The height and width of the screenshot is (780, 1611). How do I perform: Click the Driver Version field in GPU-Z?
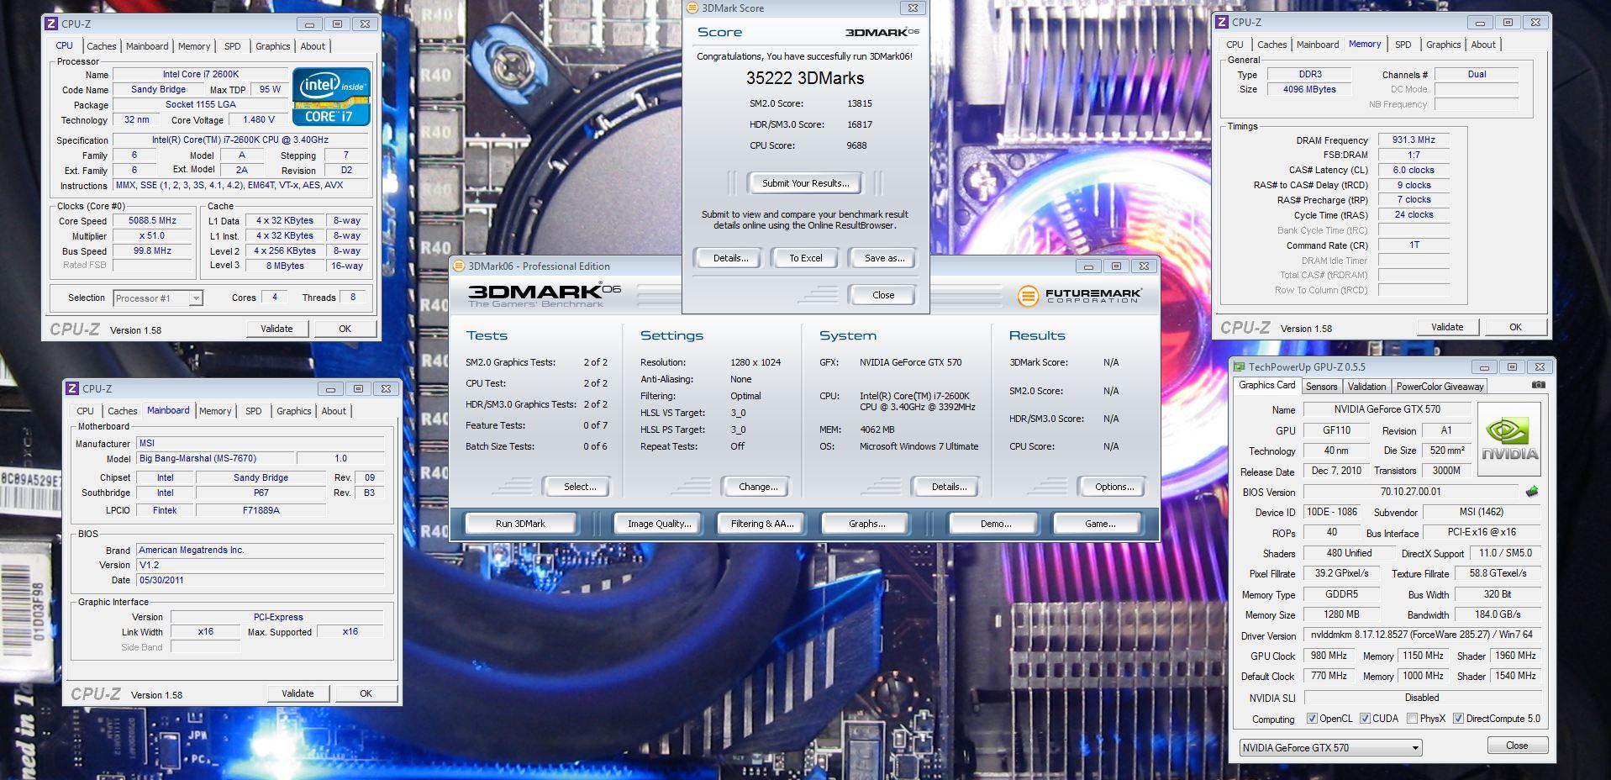1422,635
